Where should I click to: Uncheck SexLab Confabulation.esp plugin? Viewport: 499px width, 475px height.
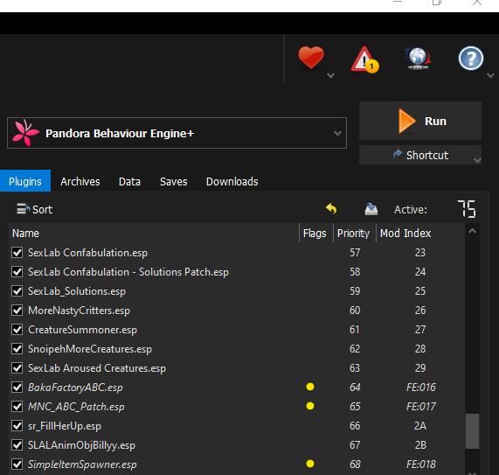click(17, 253)
